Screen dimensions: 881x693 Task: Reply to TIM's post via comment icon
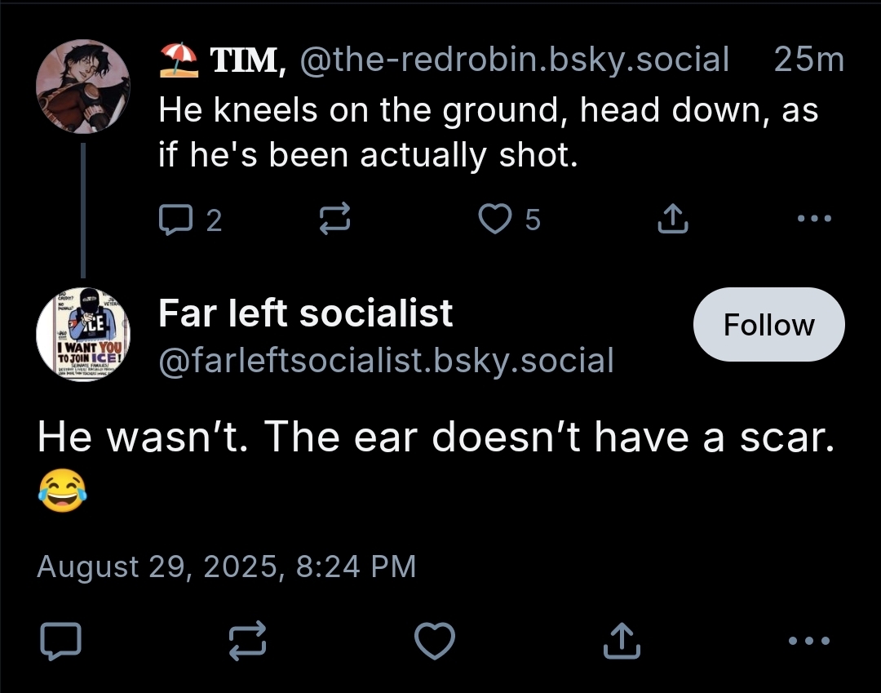pos(173,219)
